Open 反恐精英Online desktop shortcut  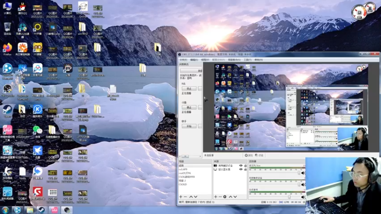(7, 175)
